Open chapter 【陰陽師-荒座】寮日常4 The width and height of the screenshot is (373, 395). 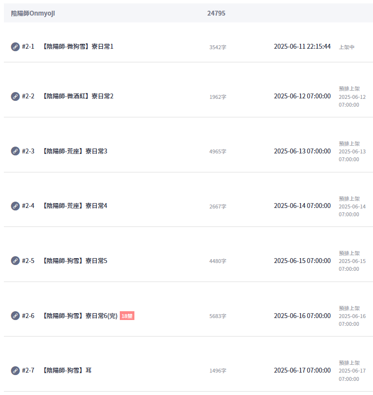tap(75, 206)
